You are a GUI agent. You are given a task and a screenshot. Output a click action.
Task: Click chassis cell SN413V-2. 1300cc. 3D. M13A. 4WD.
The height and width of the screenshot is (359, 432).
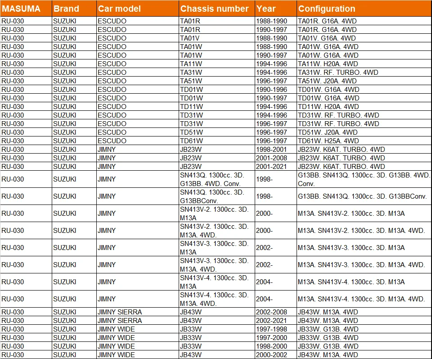pos(217,231)
